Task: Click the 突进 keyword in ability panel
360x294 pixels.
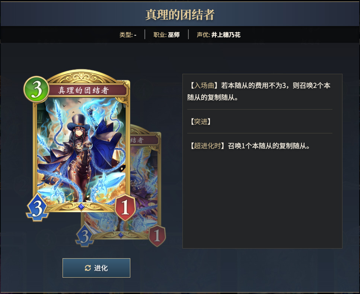Action: (x=200, y=121)
